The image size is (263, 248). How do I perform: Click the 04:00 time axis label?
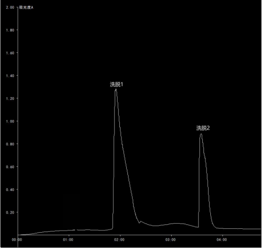tap(222, 239)
